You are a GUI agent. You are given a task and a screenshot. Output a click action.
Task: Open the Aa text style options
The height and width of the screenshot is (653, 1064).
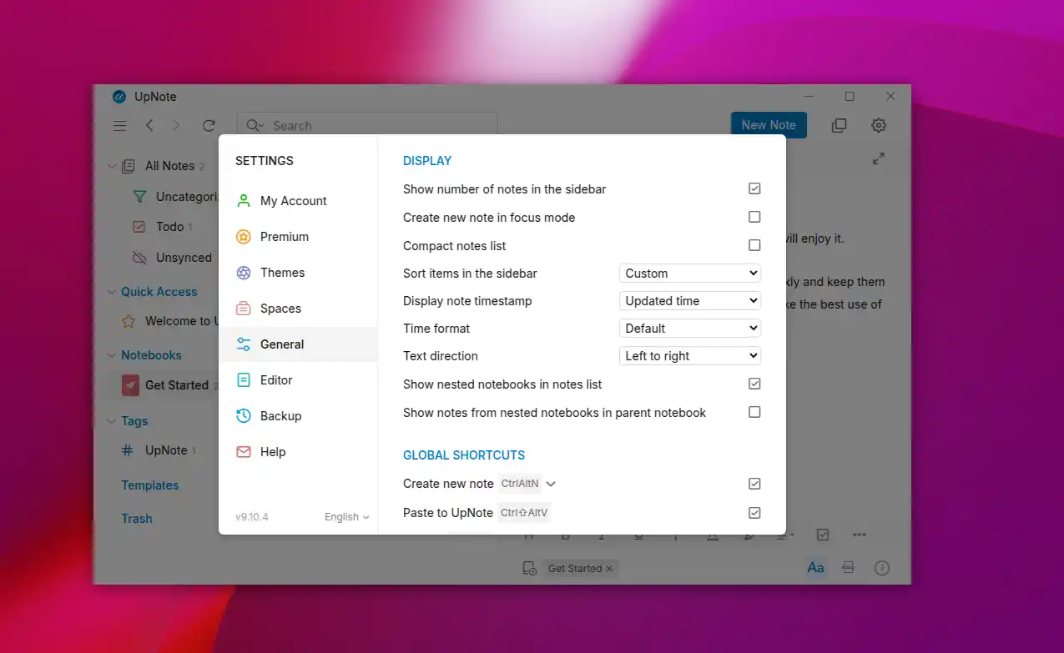815,568
